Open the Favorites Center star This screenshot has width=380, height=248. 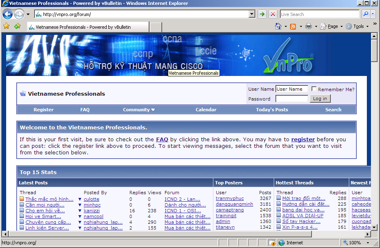[7, 26]
